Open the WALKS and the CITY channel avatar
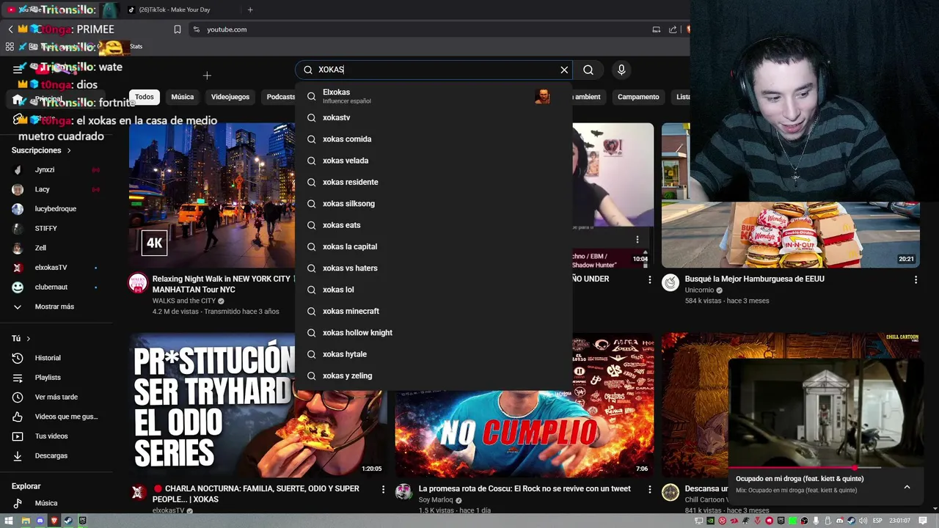This screenshot has height=528, width=939. 138,283
